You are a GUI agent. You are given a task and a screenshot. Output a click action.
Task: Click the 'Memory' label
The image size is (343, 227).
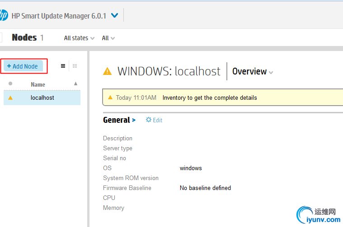(113, 208)
